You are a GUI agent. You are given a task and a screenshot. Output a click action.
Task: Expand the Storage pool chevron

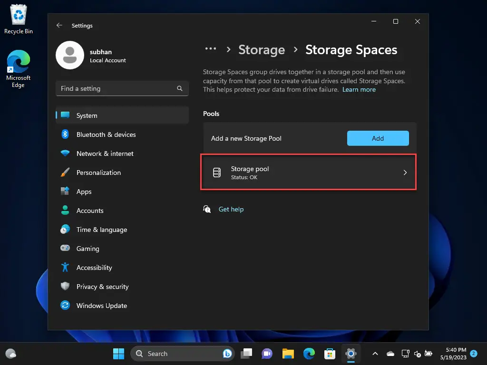click(405, 173)
